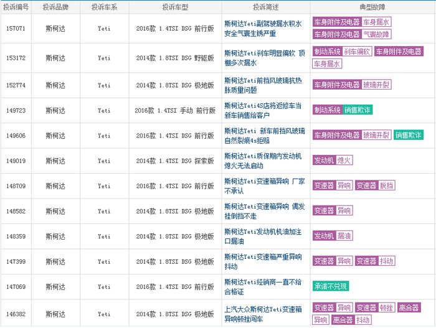
Task: Open complaint link 上汽大众斯柯达Yeti变速箱异响顿挫闯车
Action: pos(263,314)
